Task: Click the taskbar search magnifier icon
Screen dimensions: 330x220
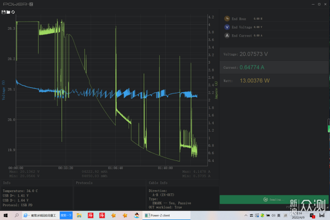Action: tap(16, 215)
